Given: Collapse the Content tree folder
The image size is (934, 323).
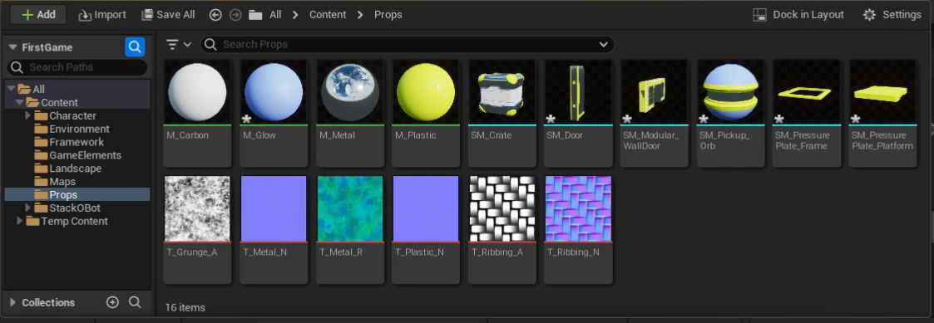Looking at the screenshot, I should (20, 102).
